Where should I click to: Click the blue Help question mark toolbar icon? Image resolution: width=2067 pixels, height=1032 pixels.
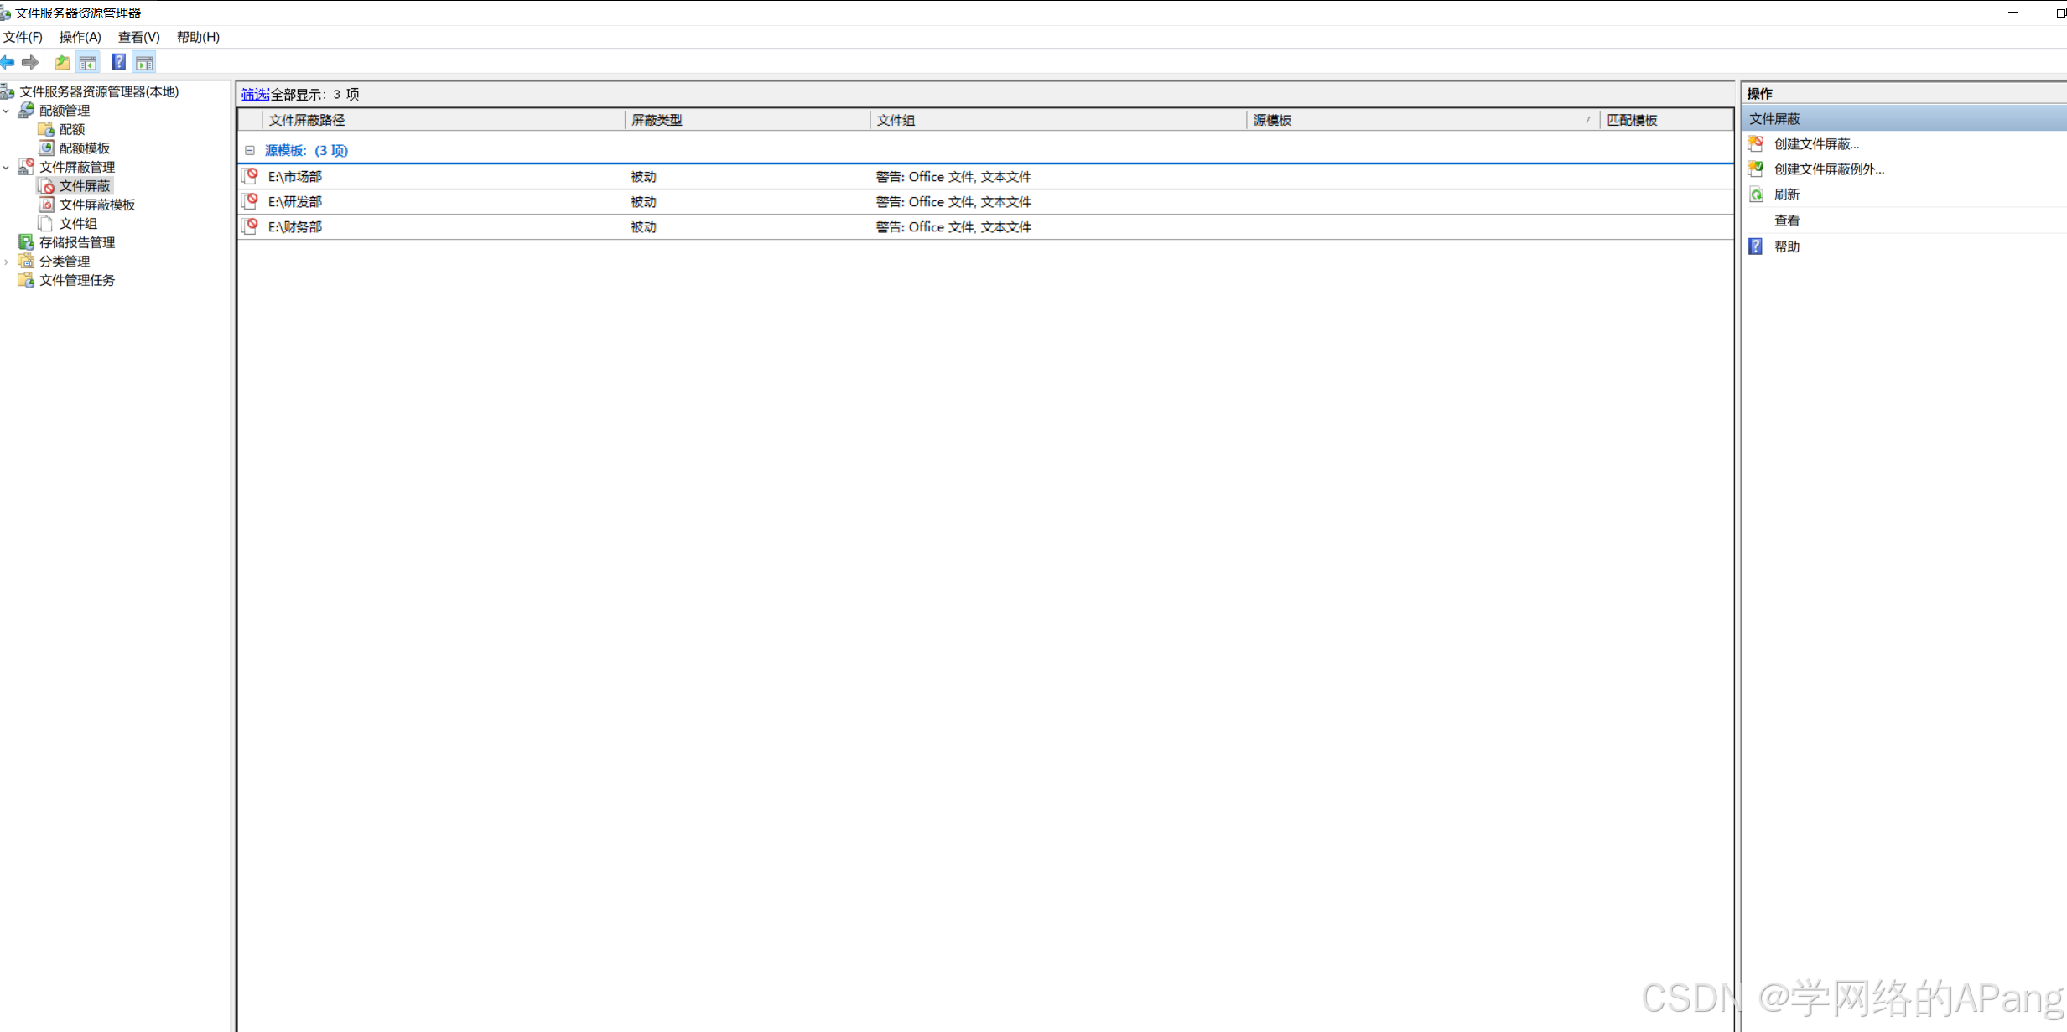[x=118, y=62]
